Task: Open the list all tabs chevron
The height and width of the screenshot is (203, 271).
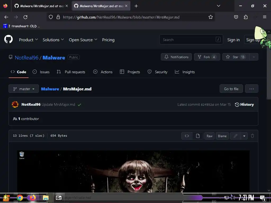Action: pyautogui.click(x=218, y=6)
